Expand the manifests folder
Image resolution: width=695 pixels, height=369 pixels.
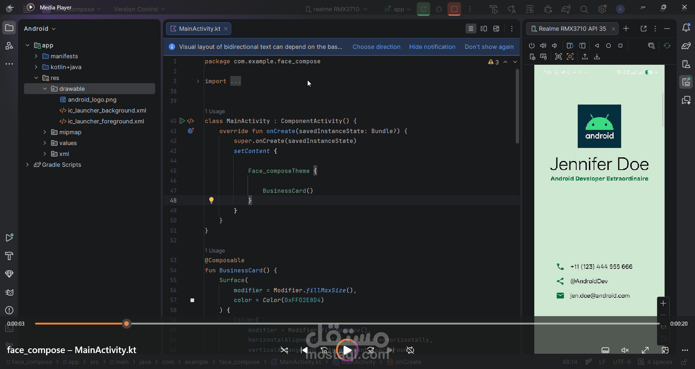click(36, 56)
